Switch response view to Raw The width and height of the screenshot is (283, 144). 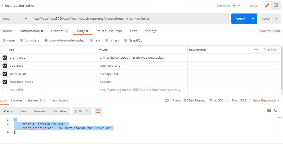[x=23, y=111]
